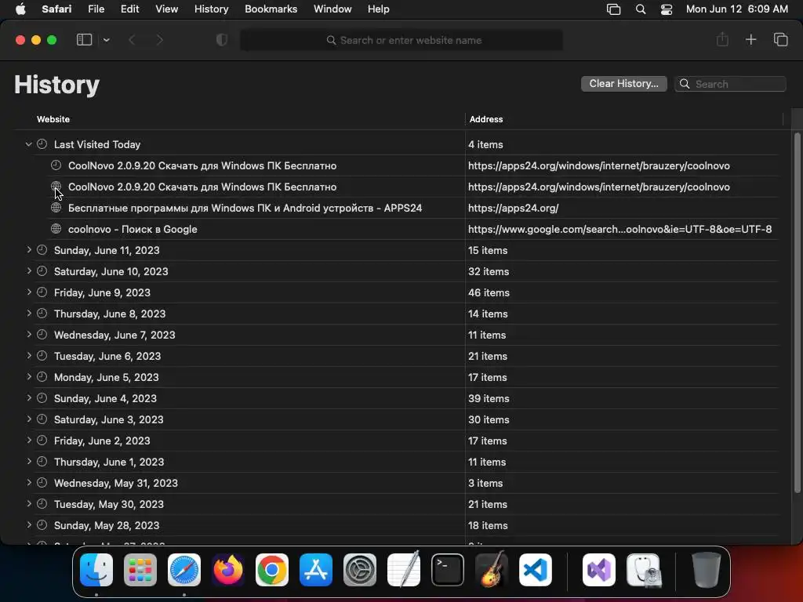Go back with the back arrow
The image size is (803, 602).
tap(132, 40)
